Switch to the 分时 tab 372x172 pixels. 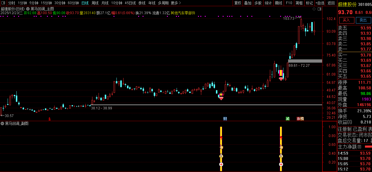pyautogui.click(x=12, y=3)
